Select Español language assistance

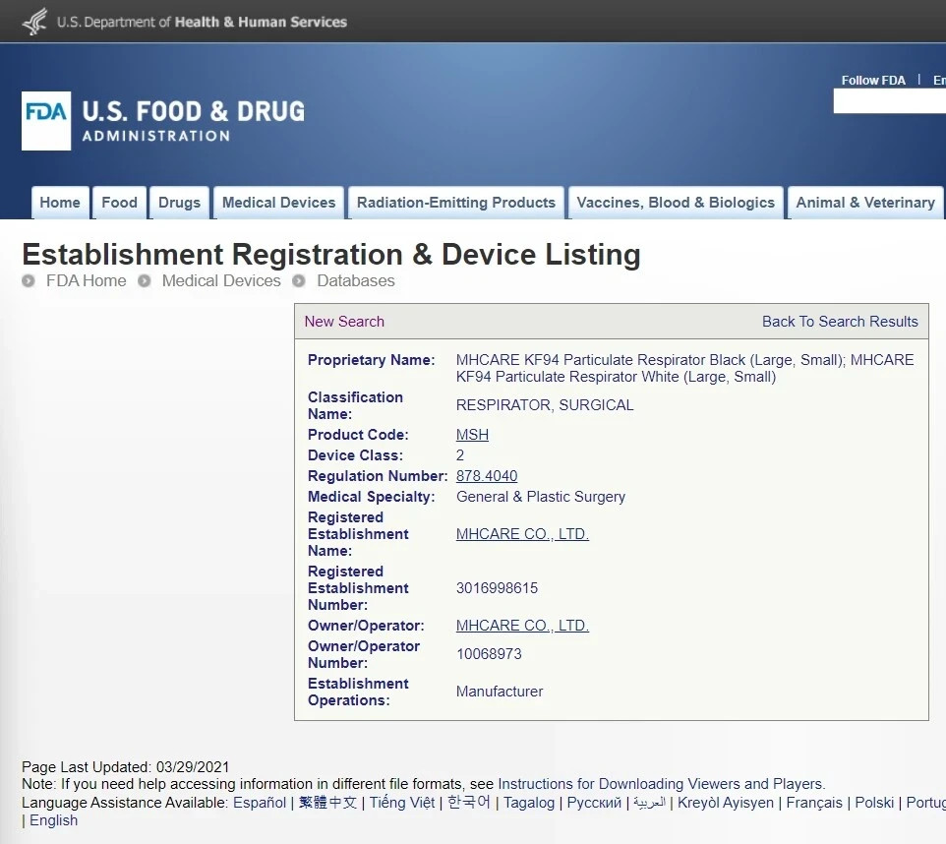260,803
